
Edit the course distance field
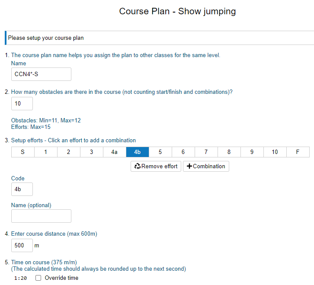tap(22, 245)
